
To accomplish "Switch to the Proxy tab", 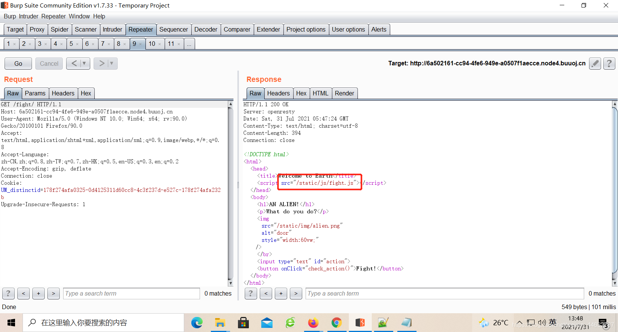I will pyautogui.click(x=37, y=29).
